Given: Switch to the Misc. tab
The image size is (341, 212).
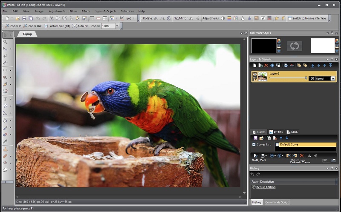Looking at the screenshot, I should click(x=292, y=132).
